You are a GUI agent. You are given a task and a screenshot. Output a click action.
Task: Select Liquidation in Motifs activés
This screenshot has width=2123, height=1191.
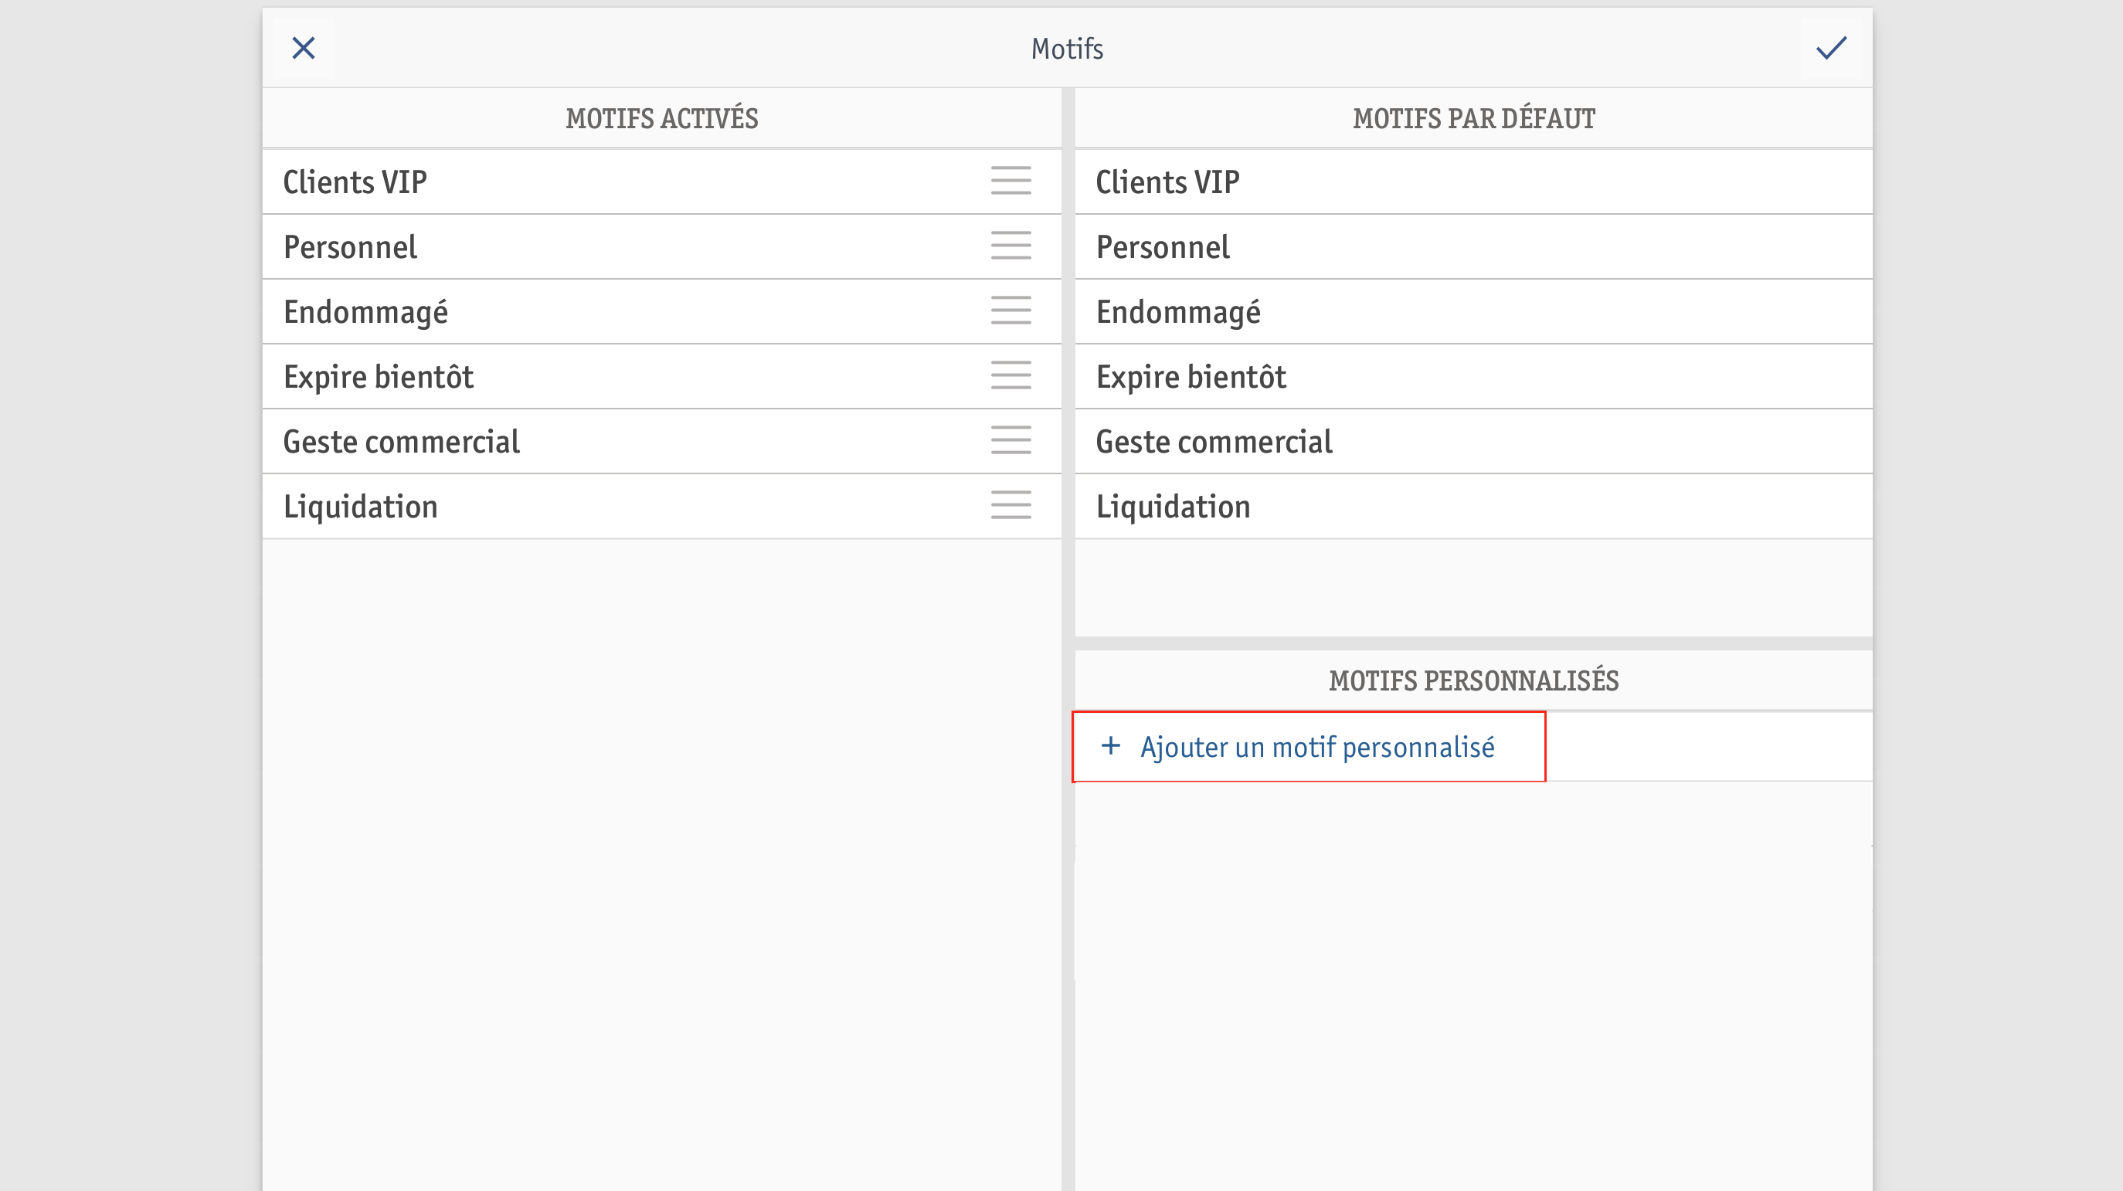(x=662, y=506)
